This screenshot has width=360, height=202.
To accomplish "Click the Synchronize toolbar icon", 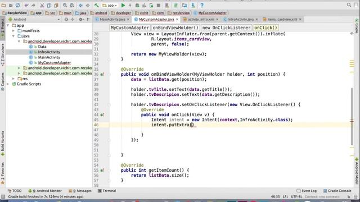I will click(x=17, y=5).
